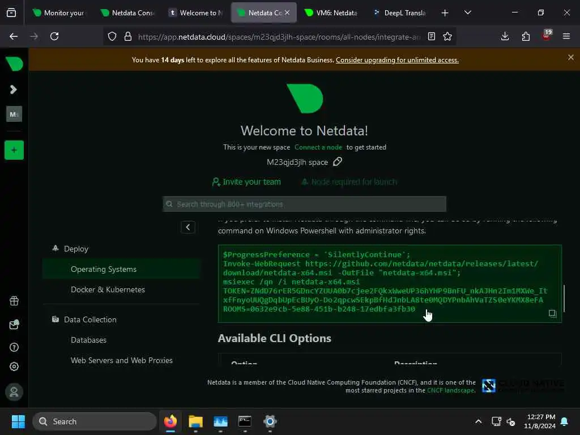Click Connect a node link
The image size is (580, 435).
(318, 147)
